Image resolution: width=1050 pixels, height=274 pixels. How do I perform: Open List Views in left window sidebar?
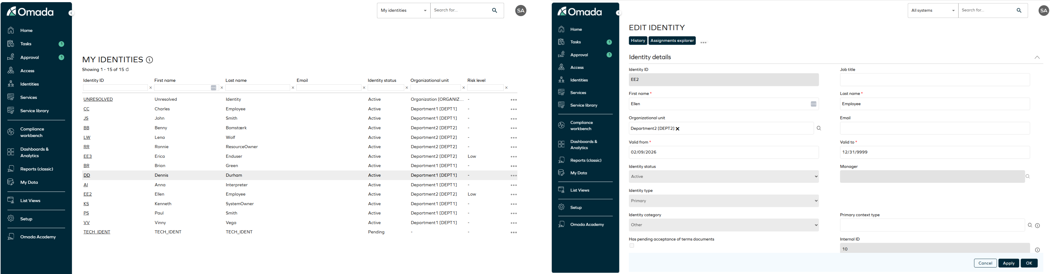click(30, 201)
